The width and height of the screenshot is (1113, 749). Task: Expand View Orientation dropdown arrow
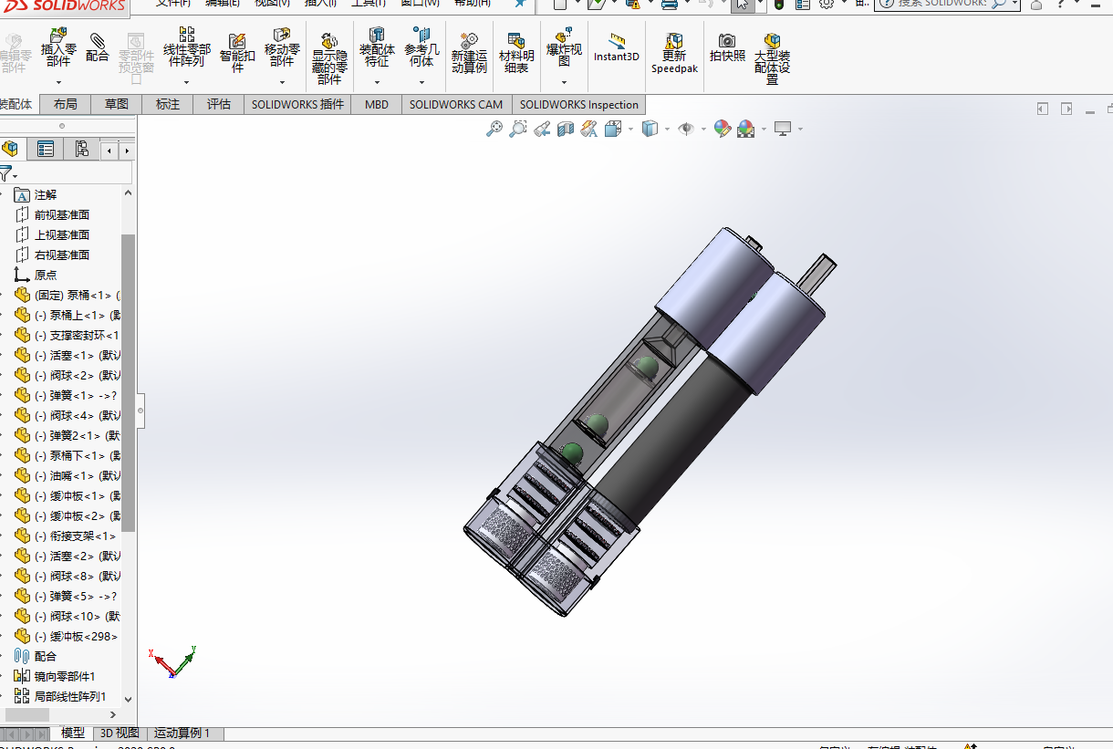(630, 129)
